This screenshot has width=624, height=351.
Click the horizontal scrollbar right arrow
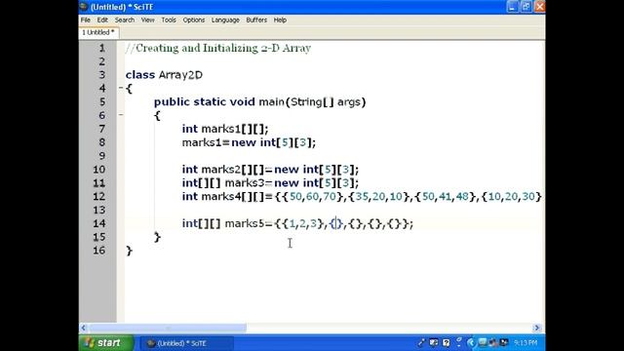[x=537, y=328]
